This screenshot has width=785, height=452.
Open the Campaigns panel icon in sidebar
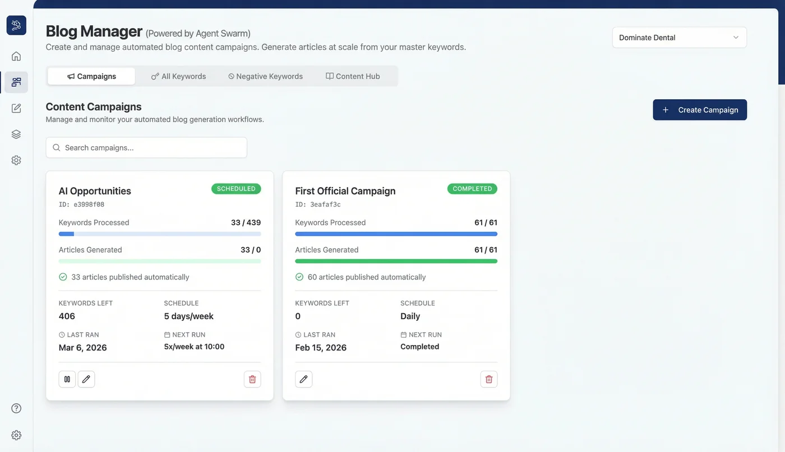(16, 81)
